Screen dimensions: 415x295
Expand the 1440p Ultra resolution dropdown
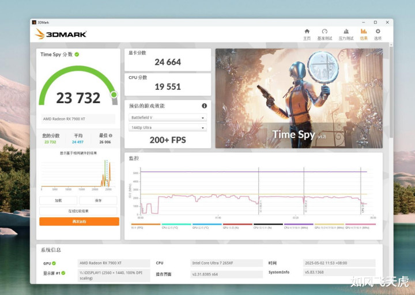pos(168,127)
